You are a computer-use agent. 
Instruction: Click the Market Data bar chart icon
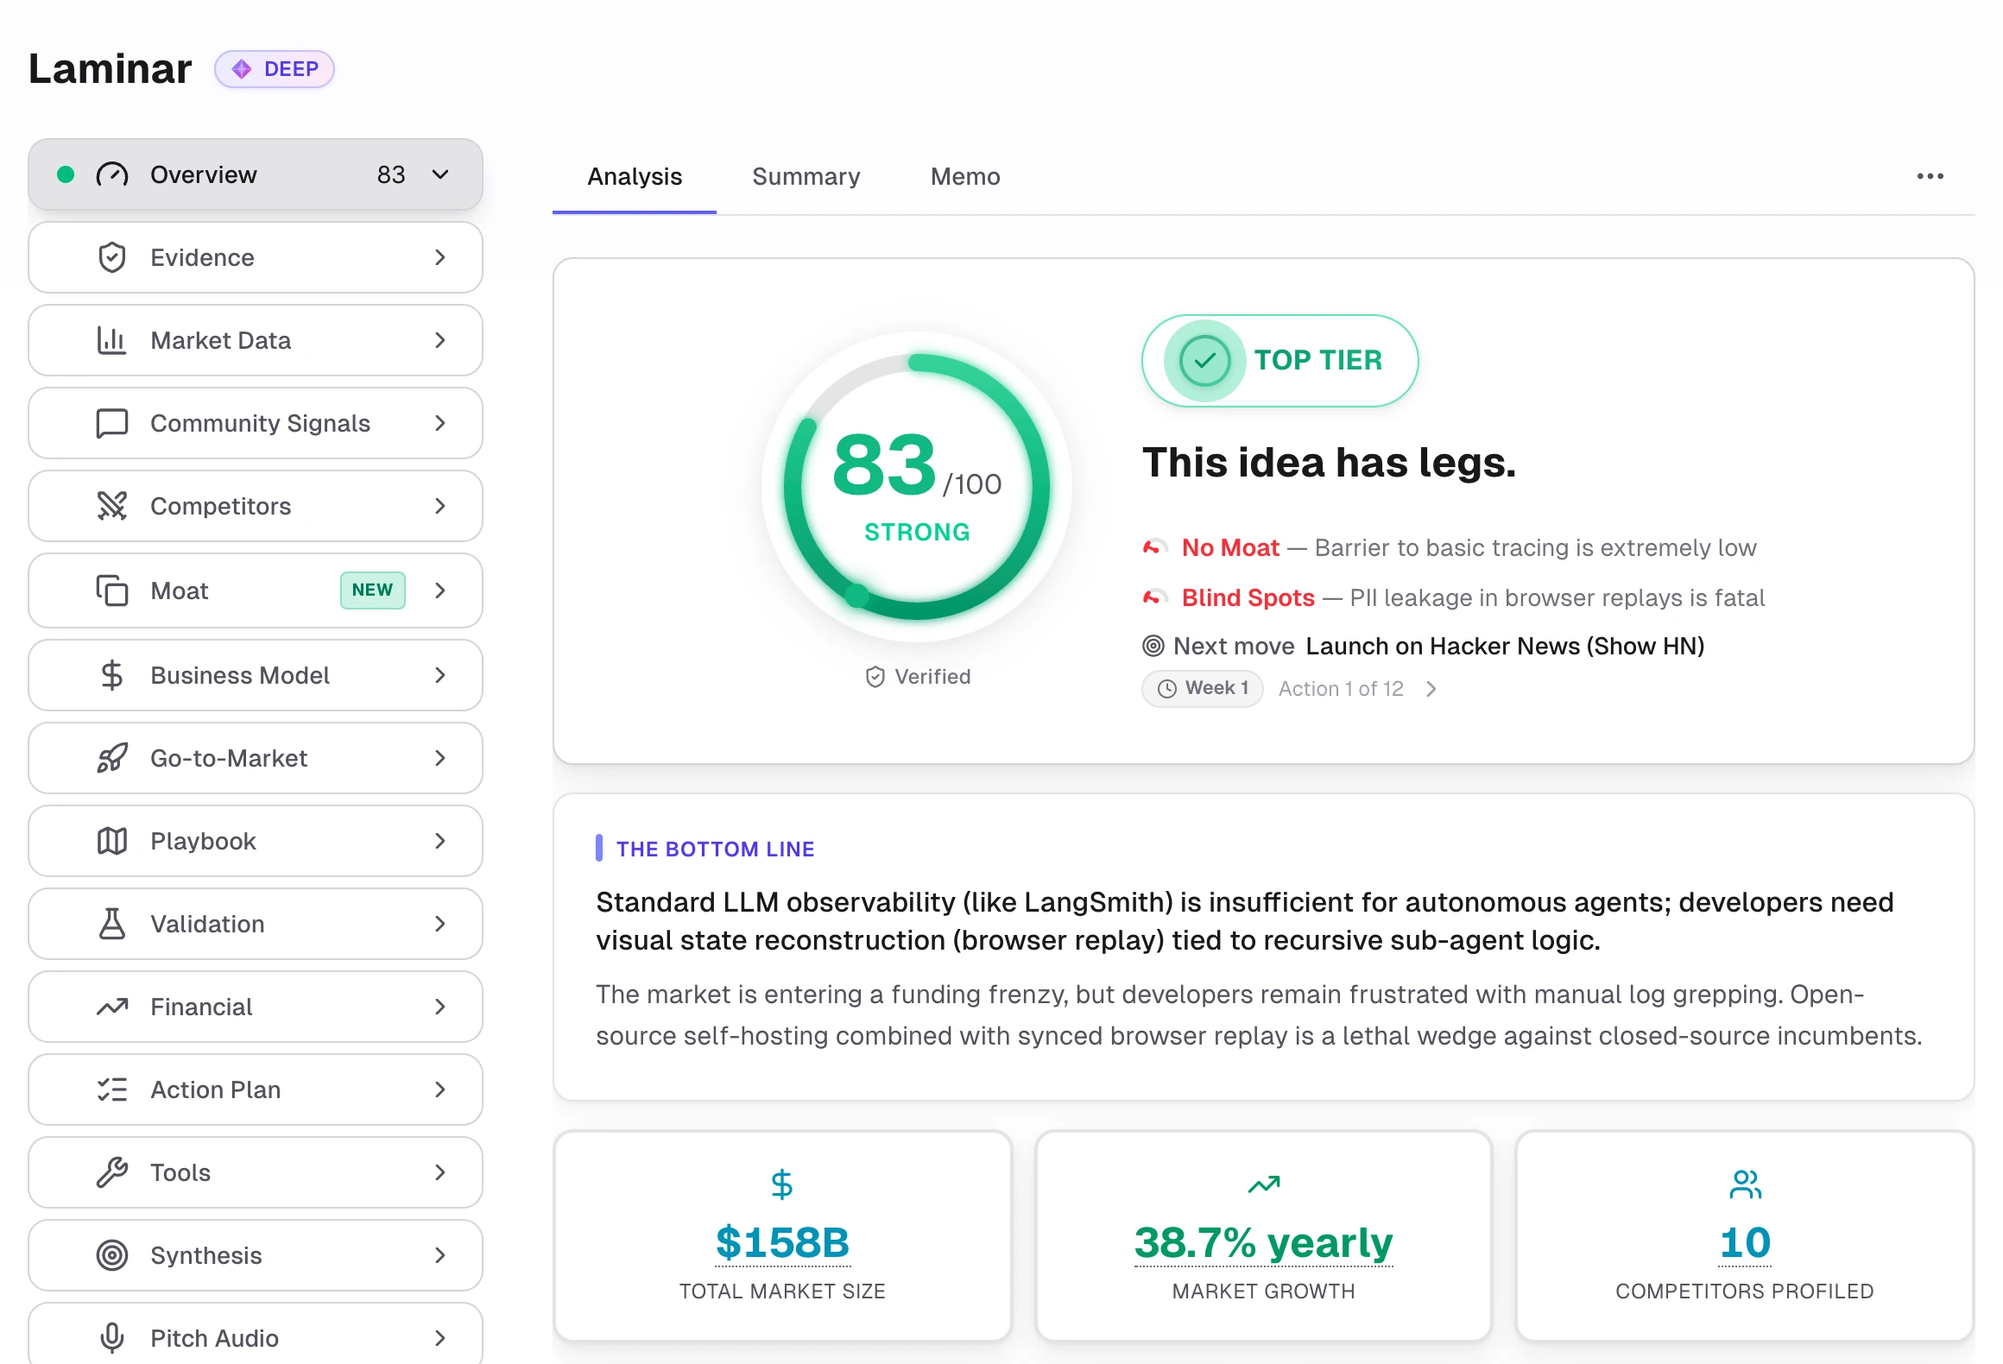[x=112, y=340]
